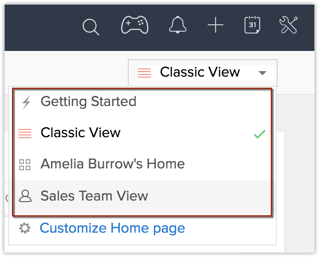
Task: Click the lightning bolt Getting Started icon
Action: pyautogui.click(x=26, y=102)
